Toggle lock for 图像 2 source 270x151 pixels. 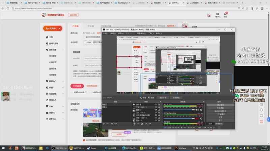[x=159, y=110]
